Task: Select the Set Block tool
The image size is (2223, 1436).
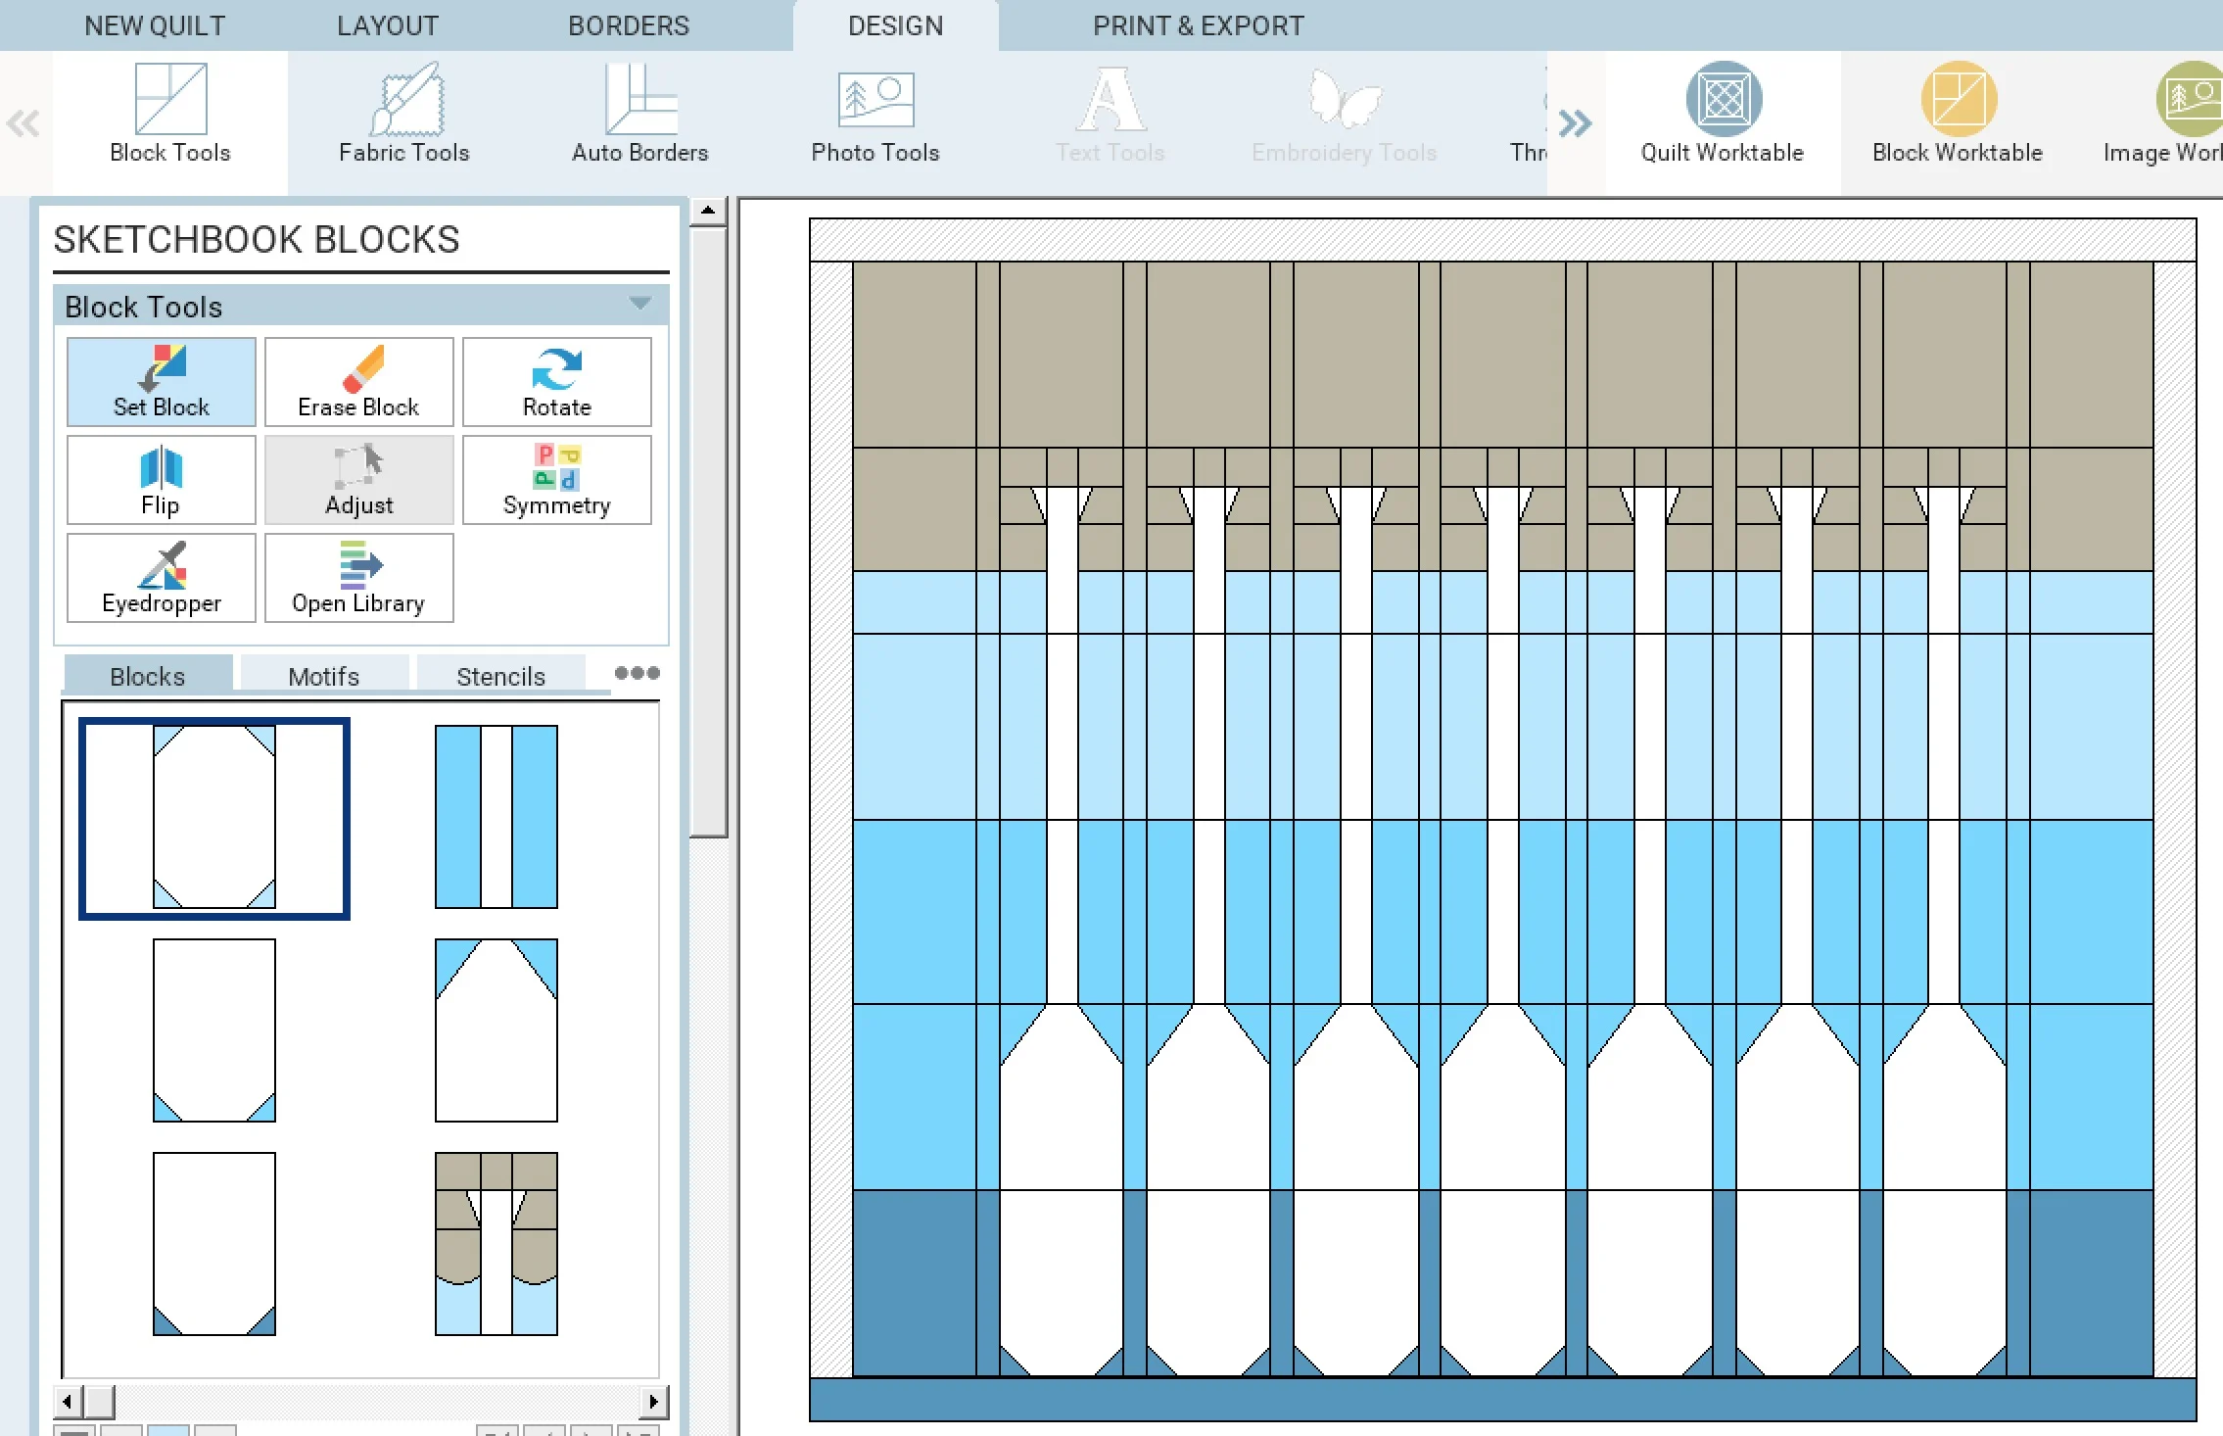Action: 162,382
